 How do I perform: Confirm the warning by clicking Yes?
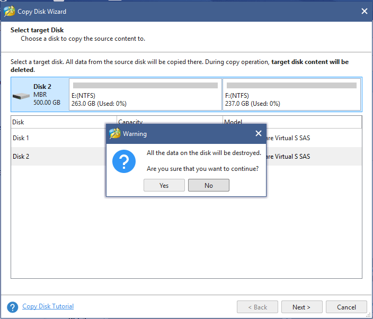point(164,185)
